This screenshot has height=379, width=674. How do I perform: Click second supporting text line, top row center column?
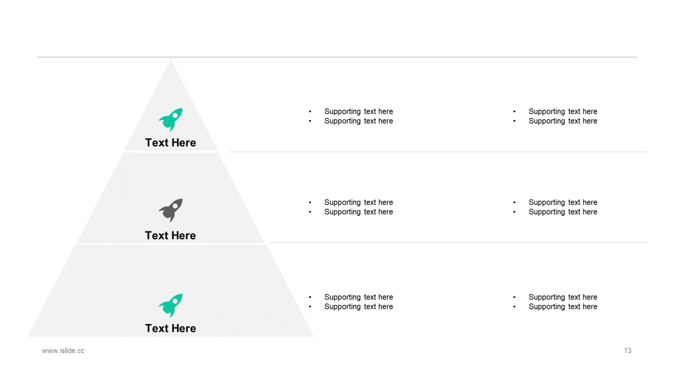(x=359, y=121)
